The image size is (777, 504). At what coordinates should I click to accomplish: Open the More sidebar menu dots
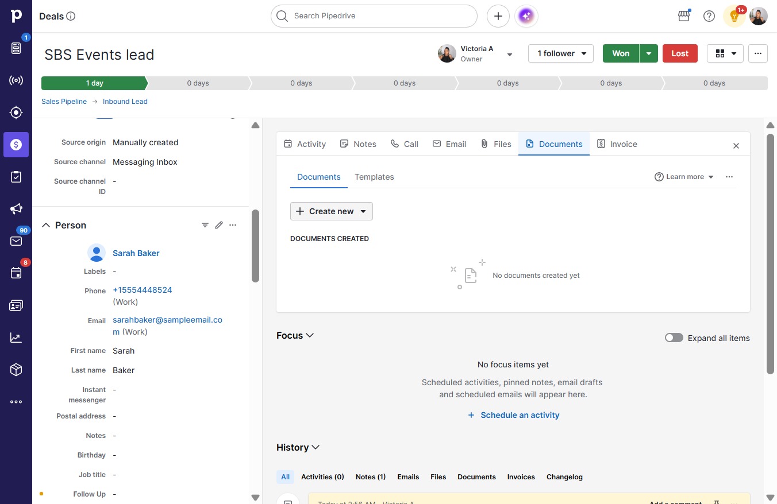[16, 402]
